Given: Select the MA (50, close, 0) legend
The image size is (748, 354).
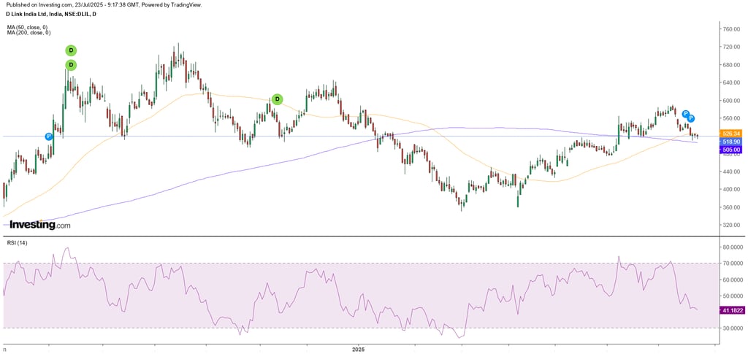Looking at the screenshot, I should 28,28.
